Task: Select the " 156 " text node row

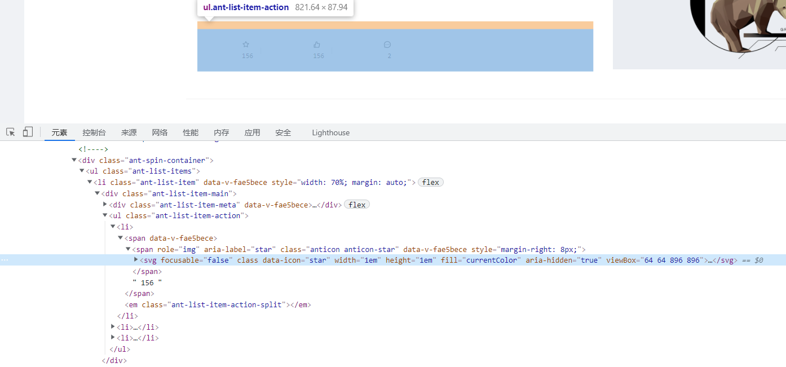Action: point(148,283)
